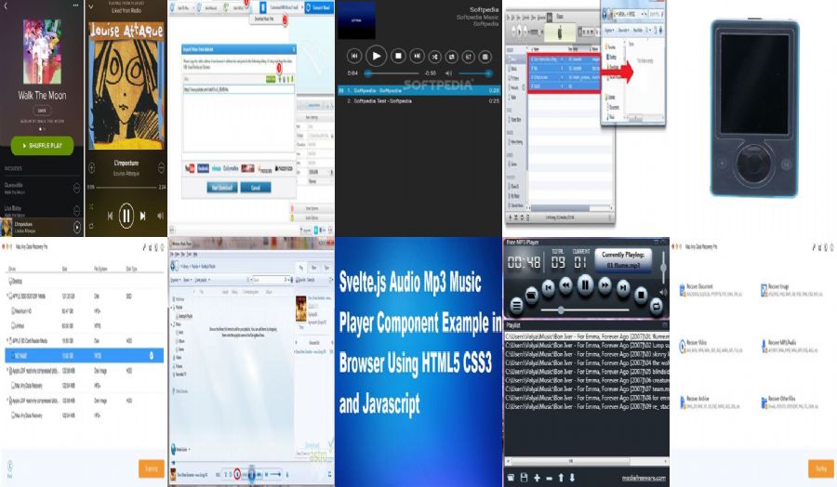Add a track with the playlist plus icon
Screen dimensions: 837x487
537,478
